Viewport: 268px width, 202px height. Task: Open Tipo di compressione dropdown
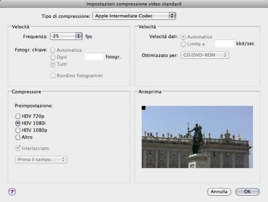134,16
